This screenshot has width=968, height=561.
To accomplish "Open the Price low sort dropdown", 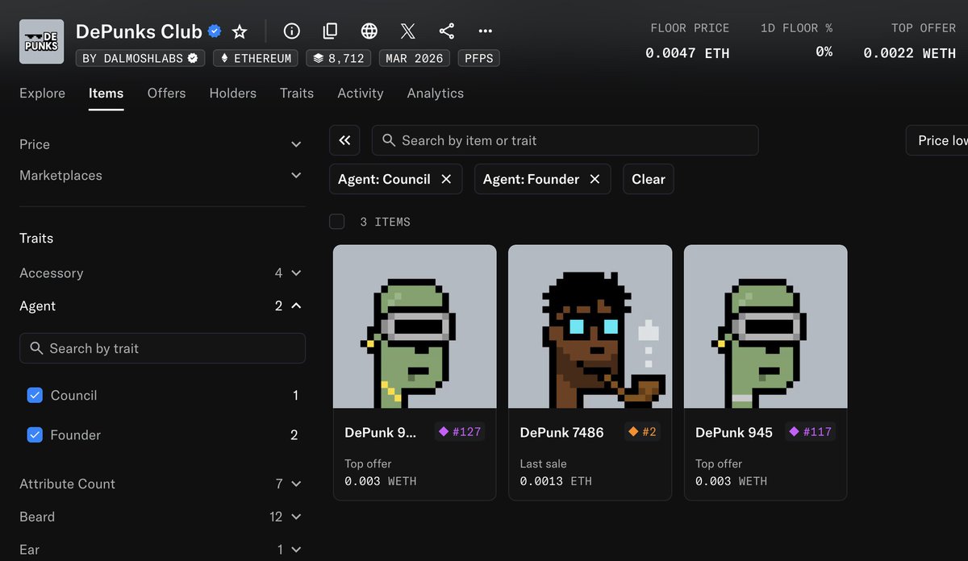I will (937, 140).
